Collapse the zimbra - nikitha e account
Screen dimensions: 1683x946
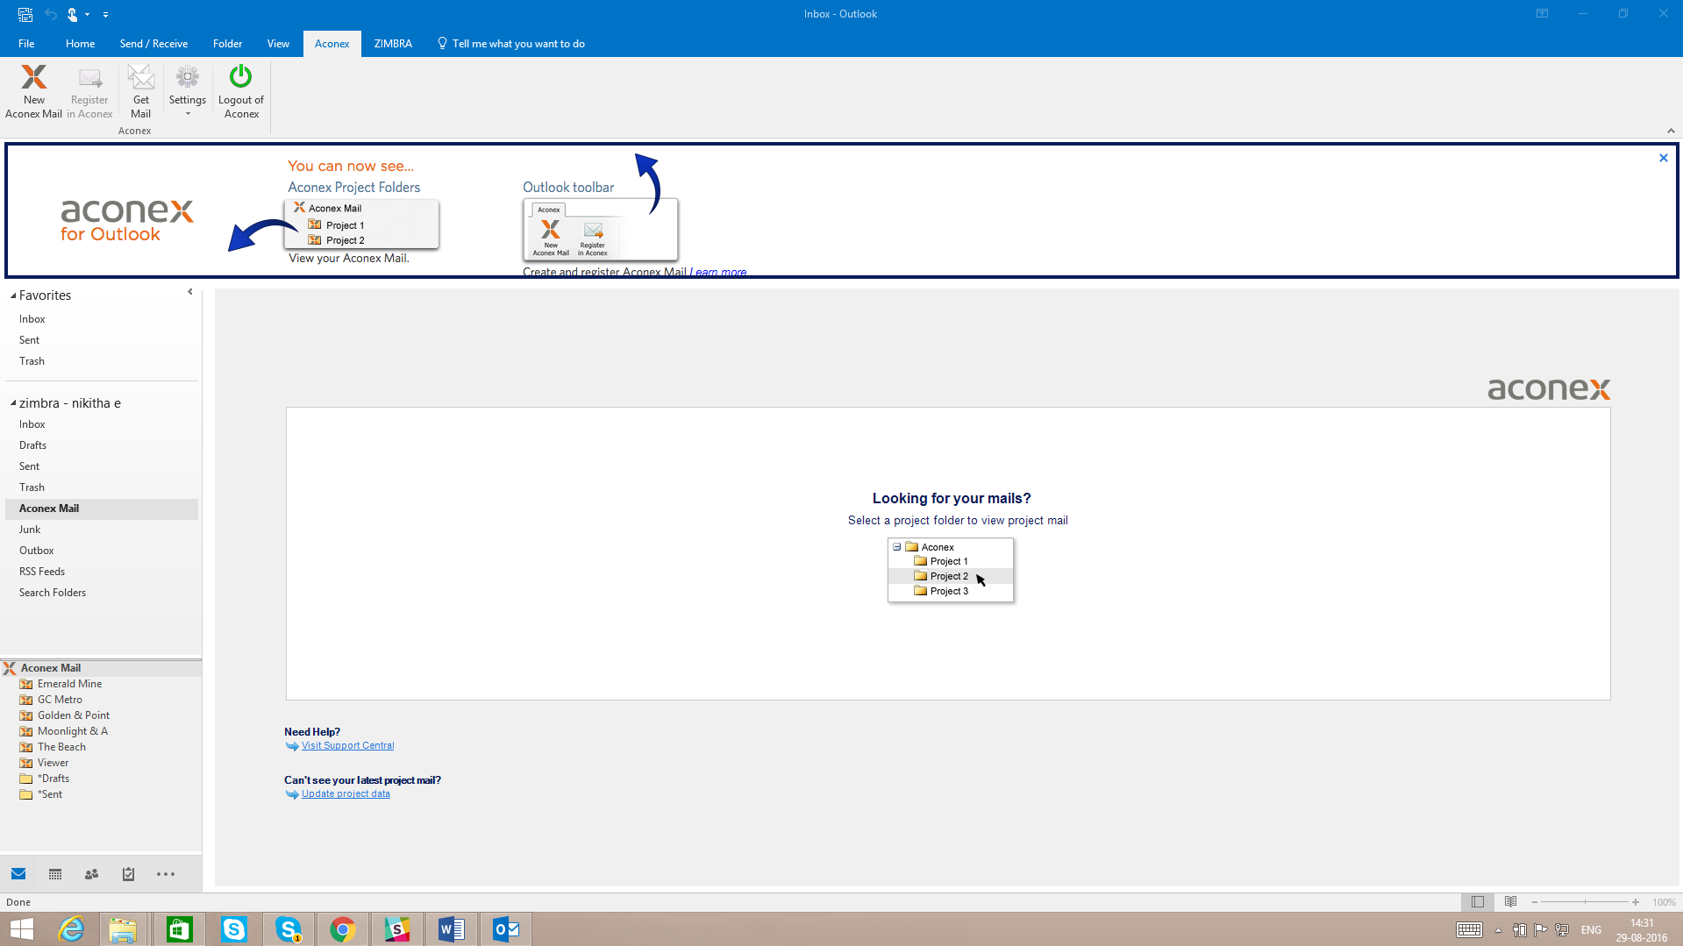point(13,403)
